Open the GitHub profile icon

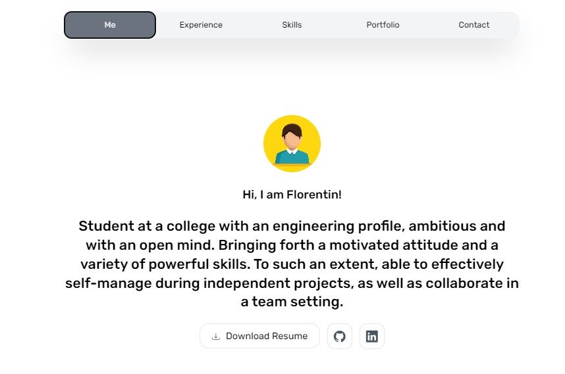(x=340, y=337)
